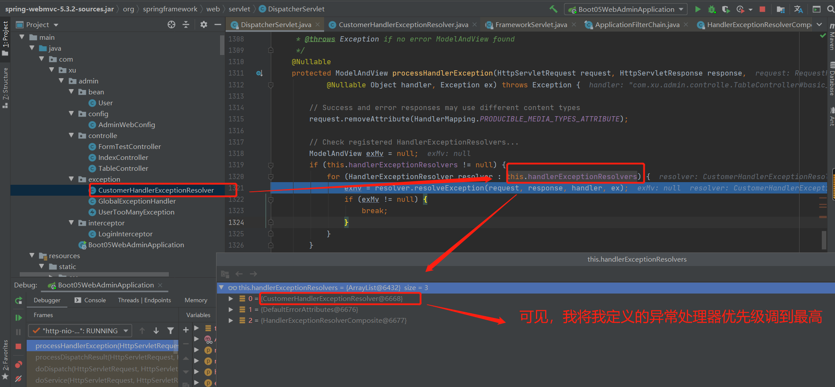
Task: Close the FrameworkServlet.java tab
Action: click(x=574, y=25)
